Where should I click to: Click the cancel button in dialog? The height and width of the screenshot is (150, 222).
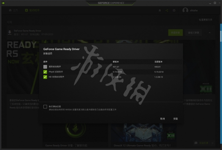(162, 118)
